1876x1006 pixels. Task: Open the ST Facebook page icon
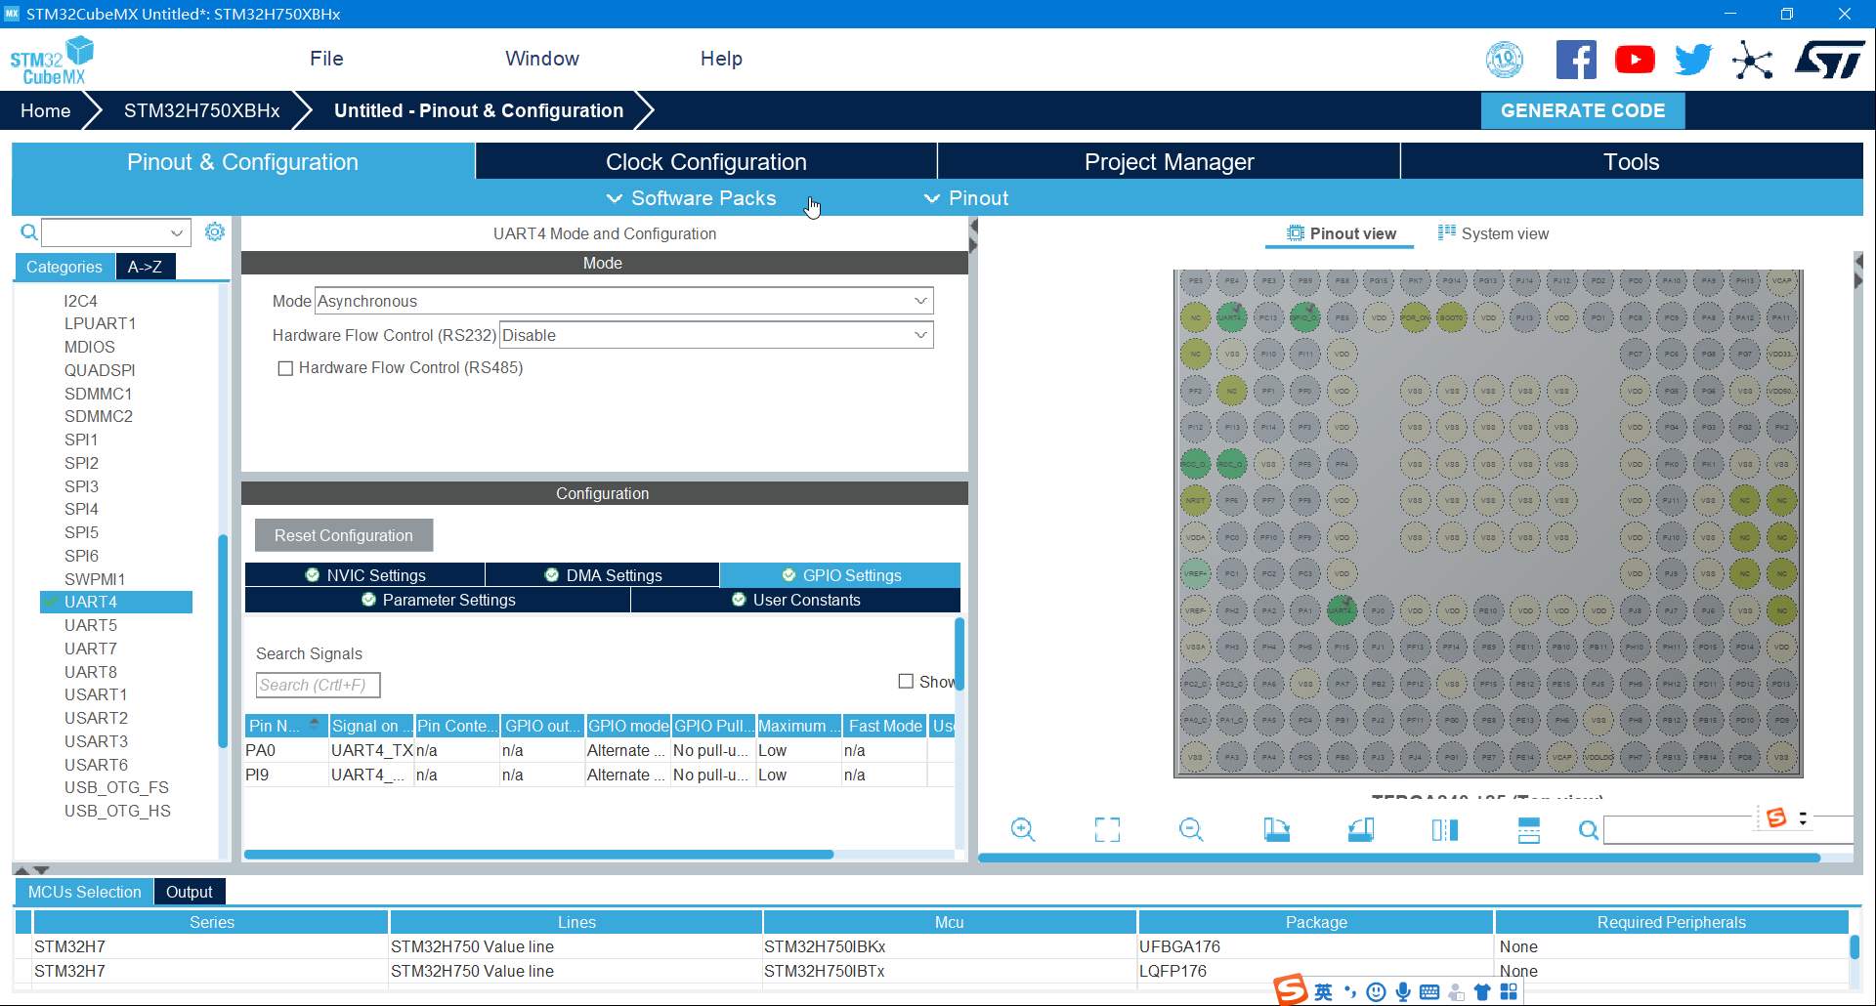(x=1576, y=60)
